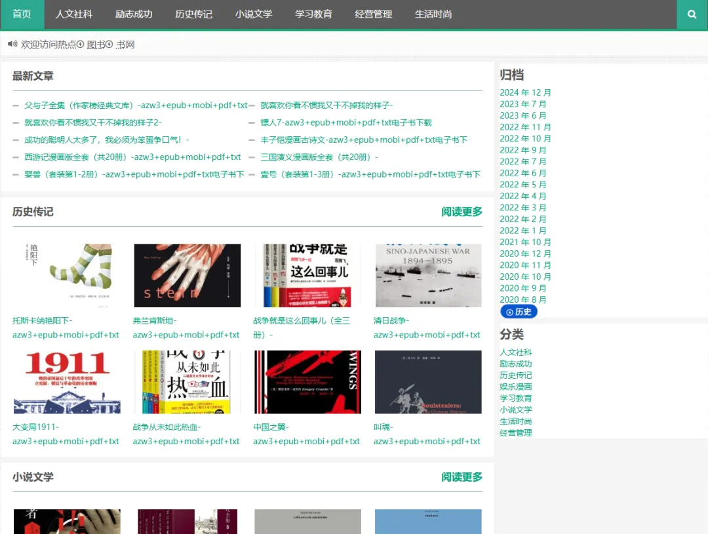Open article 镖人7 电子书下载
The width and height of the screenshot is (708, 534).
tap(346, 123)
